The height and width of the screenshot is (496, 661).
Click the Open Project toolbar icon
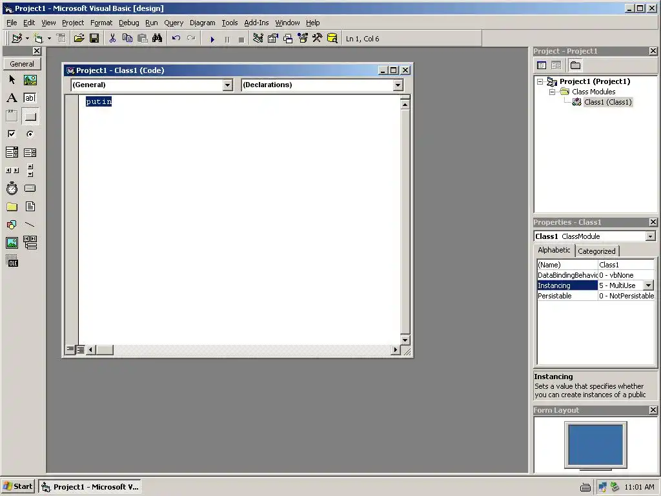coord(79,39)
